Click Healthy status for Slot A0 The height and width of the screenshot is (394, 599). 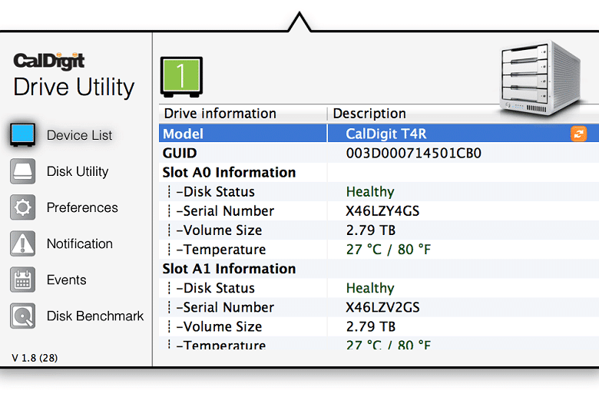point(370,191)
